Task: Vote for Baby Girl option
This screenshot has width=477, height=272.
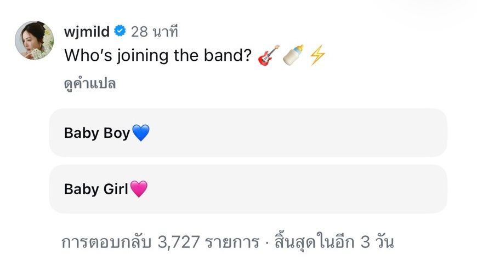Action: tap(248, 189)
